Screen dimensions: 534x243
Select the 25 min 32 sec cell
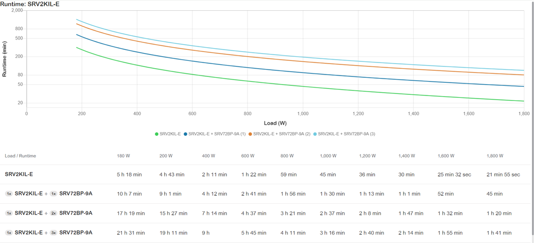(x=454, y=174)
